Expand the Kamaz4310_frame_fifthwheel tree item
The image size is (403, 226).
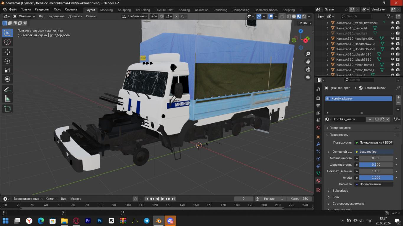(327, 23)
